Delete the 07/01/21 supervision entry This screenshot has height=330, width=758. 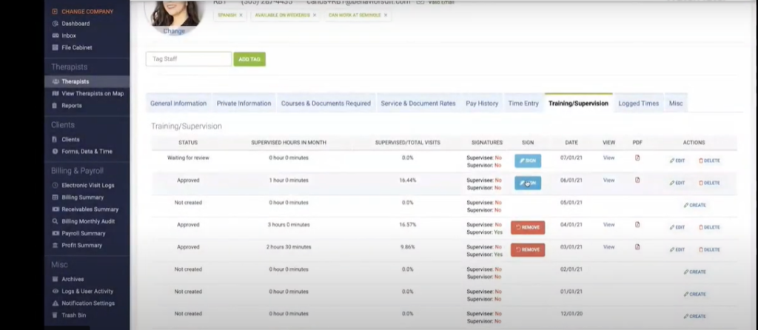tap(709, 161)
